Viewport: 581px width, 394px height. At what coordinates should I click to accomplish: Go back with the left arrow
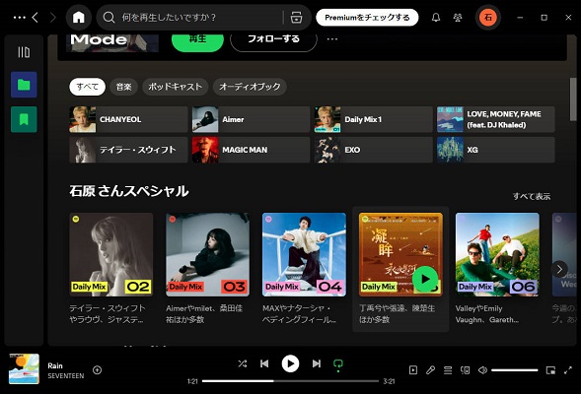tap(36, 18)
